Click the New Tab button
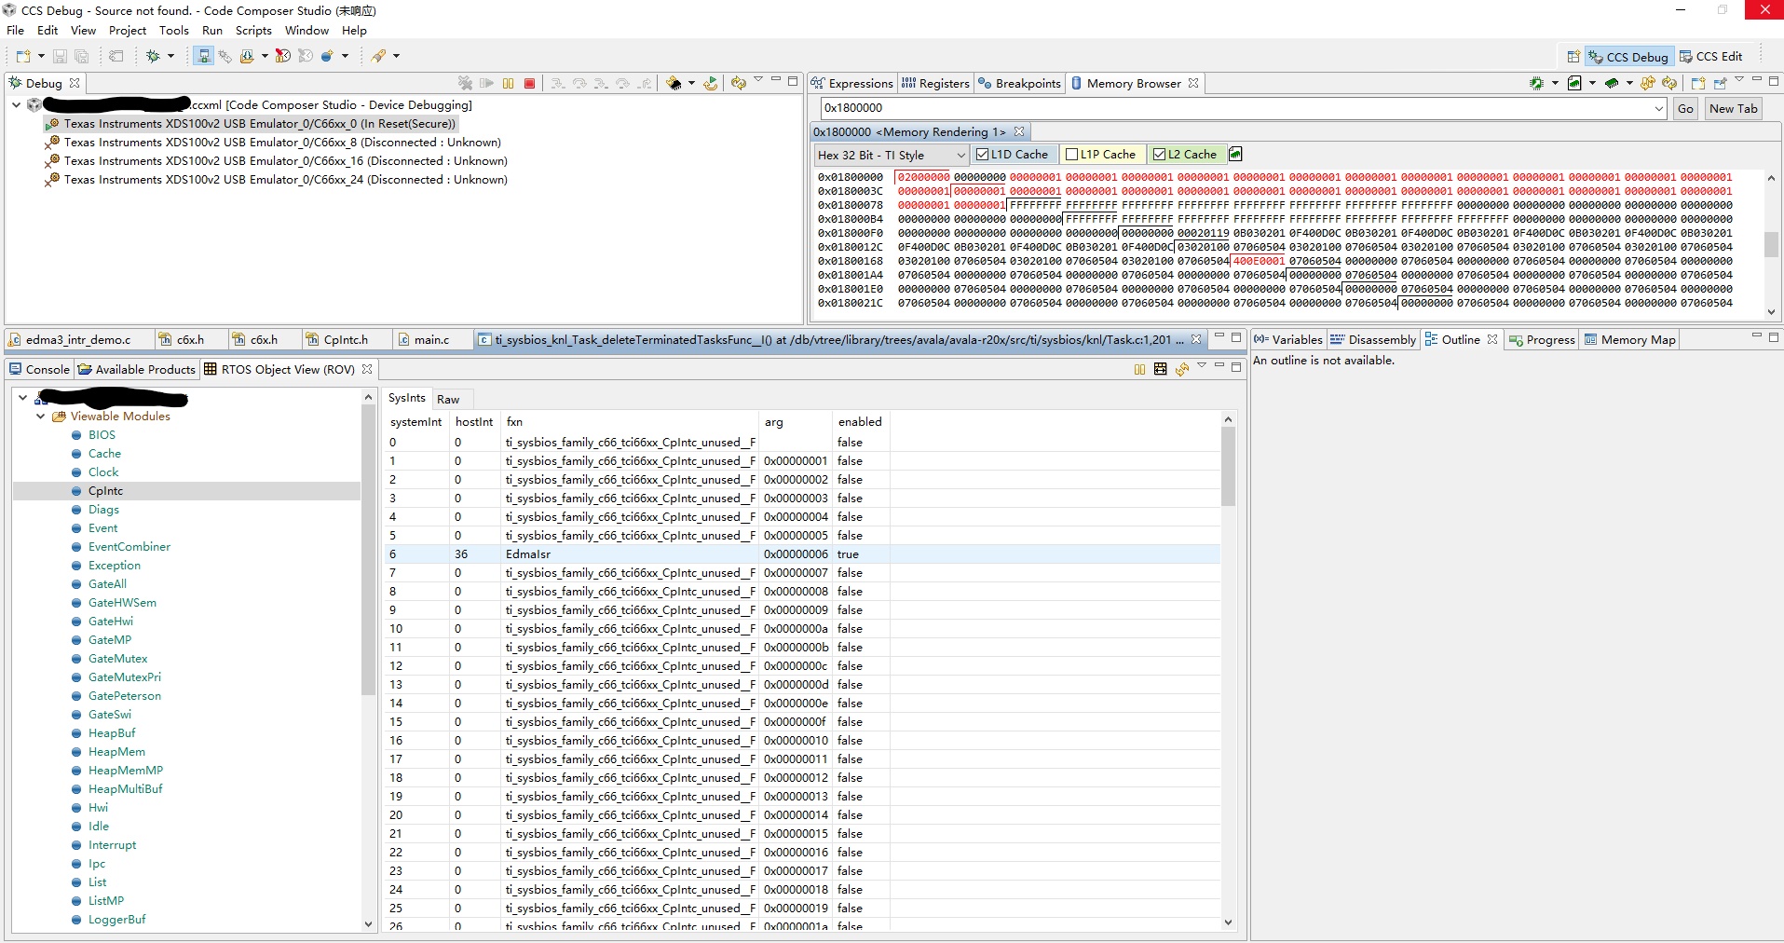This screenshot has height=943, width=1784. 1733,109
